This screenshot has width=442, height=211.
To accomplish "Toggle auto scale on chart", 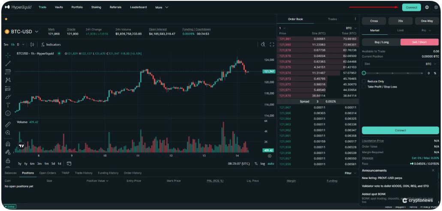I will click(x=271, y=163).
